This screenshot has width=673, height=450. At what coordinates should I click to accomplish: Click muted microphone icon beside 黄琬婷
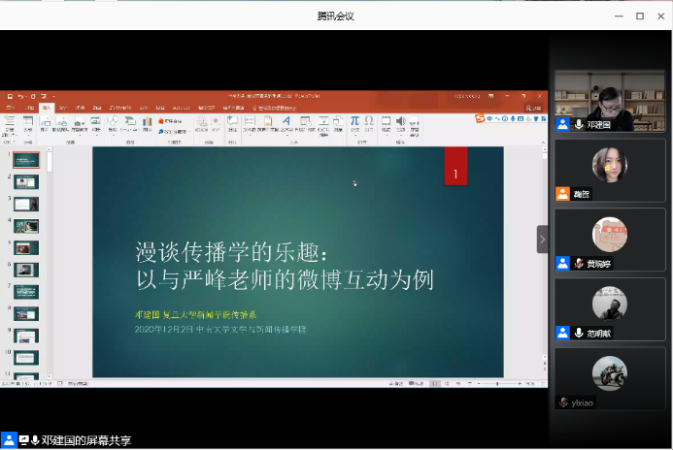click(x=579, y=264)
